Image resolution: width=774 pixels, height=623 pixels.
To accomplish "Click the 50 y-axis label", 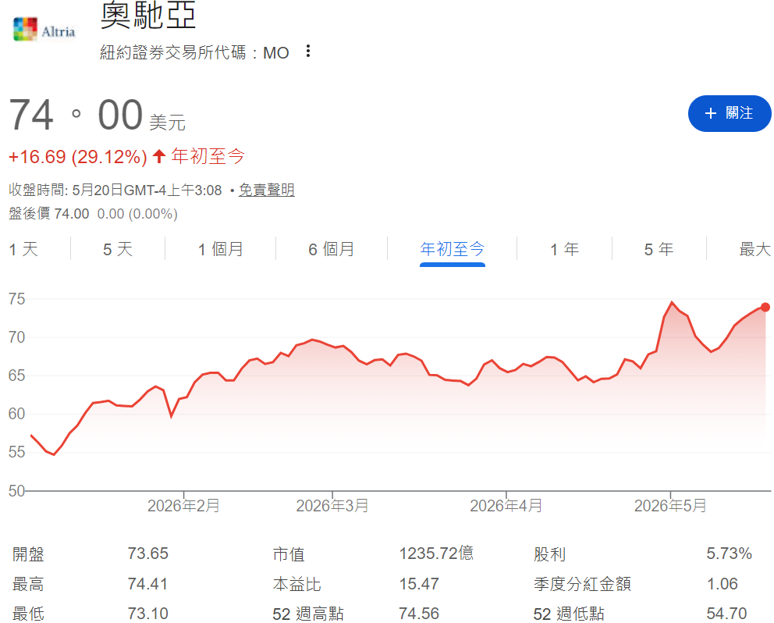I will pos(17,490).
